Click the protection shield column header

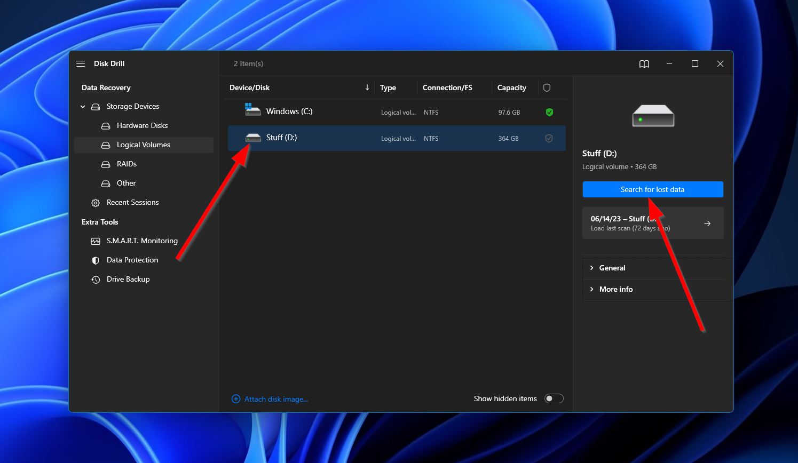(547, 87)
